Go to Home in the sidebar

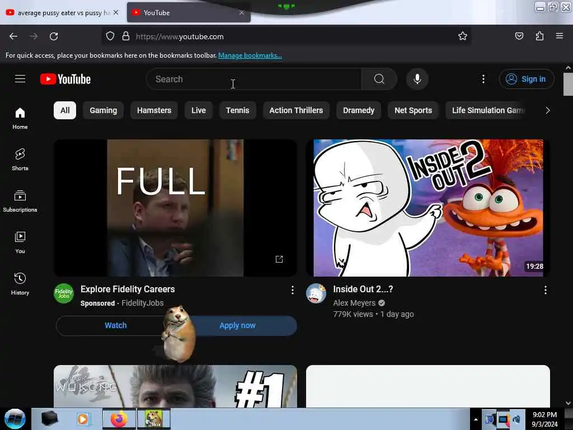pos(20,119)
